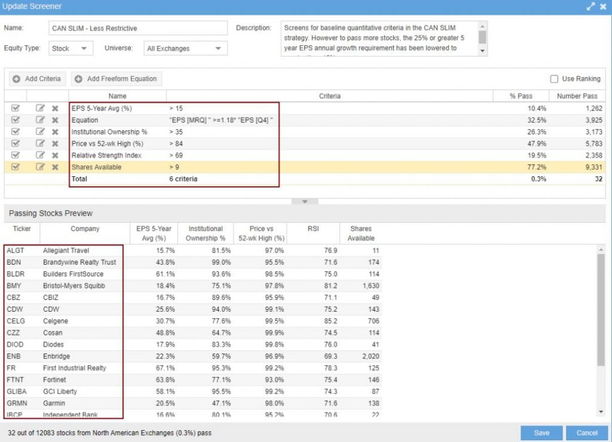Click the FTNT ticker
This screenshot has height=442, width=612.
[x=15, y=379]
